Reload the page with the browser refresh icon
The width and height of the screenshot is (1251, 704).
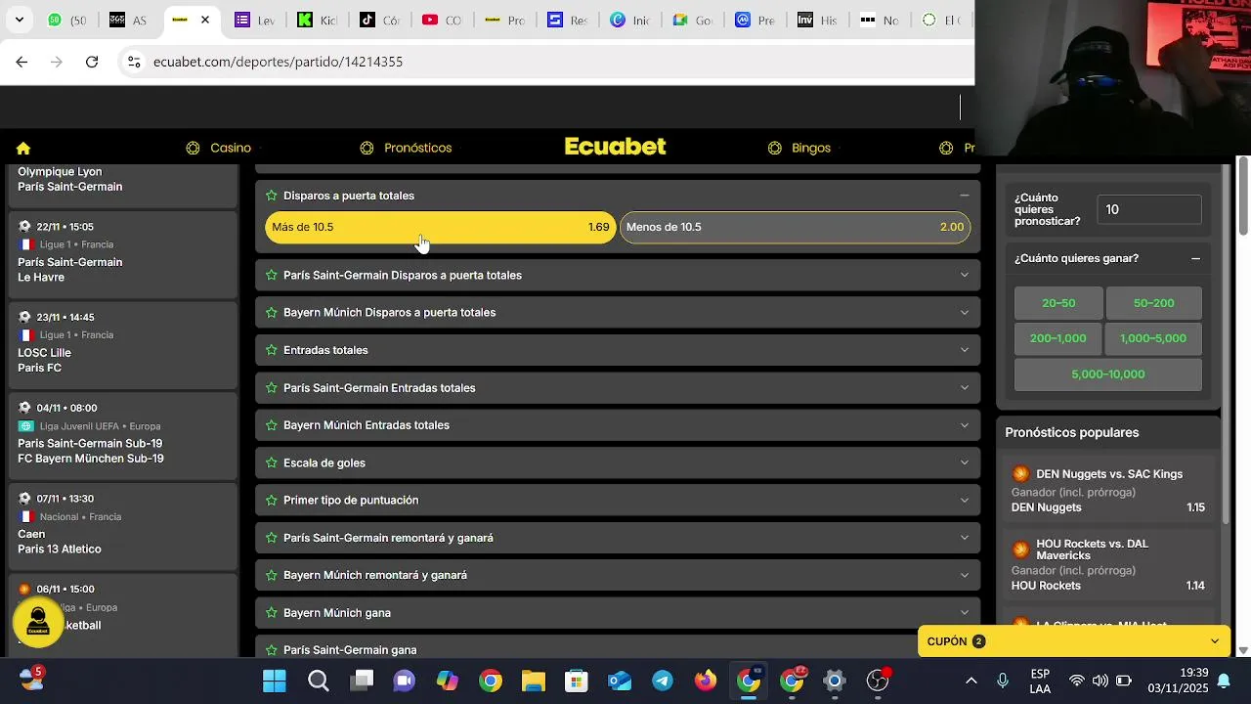pyautogui.click(x=92, y=62)
